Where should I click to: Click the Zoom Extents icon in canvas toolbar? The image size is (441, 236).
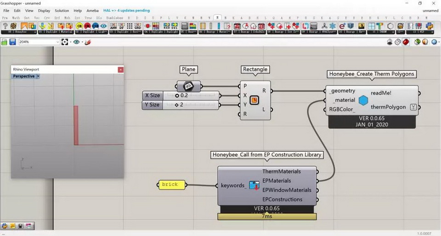tap(65, 42)
